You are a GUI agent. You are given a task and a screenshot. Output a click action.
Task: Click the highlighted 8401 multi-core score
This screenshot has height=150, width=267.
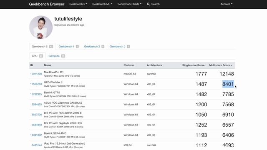pos(228,84)
